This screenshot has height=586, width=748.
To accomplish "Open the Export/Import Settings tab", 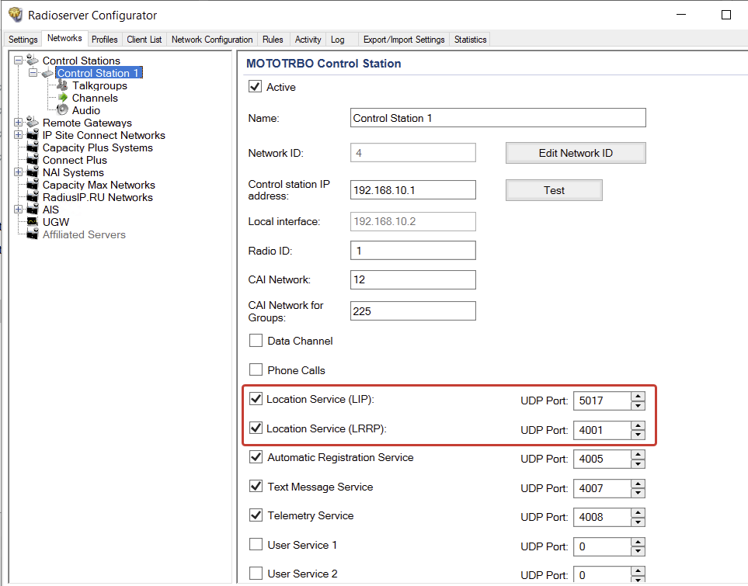I will click(x=404, y=40).
